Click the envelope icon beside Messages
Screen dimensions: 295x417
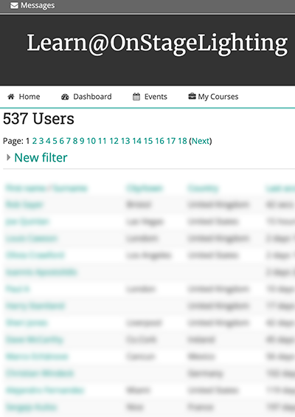[x=14, y=6]
